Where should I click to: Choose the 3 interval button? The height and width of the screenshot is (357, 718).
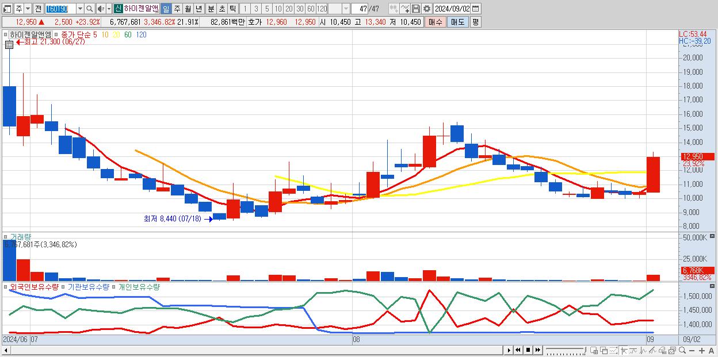tap(256, 9)
